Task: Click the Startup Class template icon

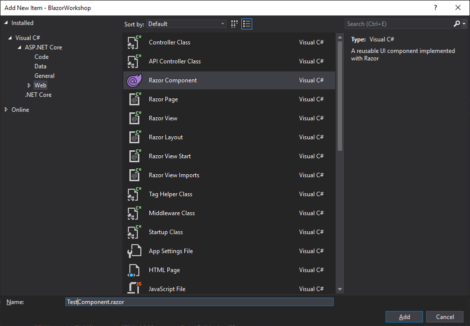Action: click(134, 232)
